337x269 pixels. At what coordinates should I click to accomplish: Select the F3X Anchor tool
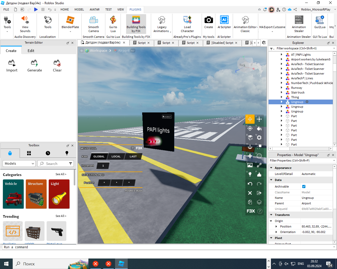click(250, 147)
